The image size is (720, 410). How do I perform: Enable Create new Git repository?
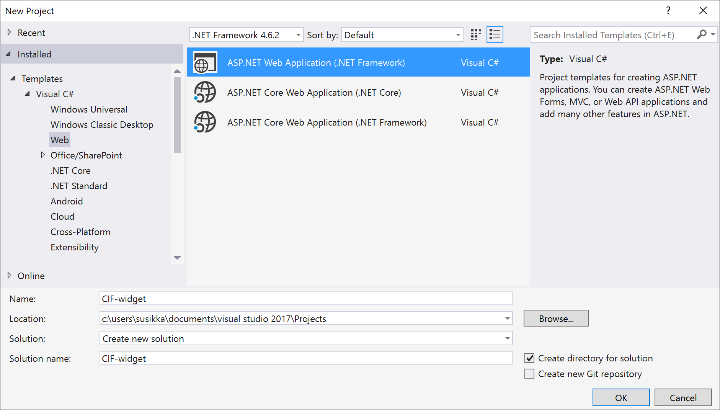coord(529,374)
